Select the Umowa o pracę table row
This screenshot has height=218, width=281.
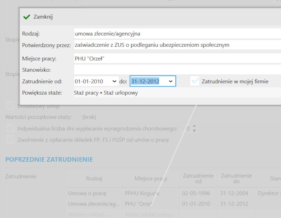(87, 193)
